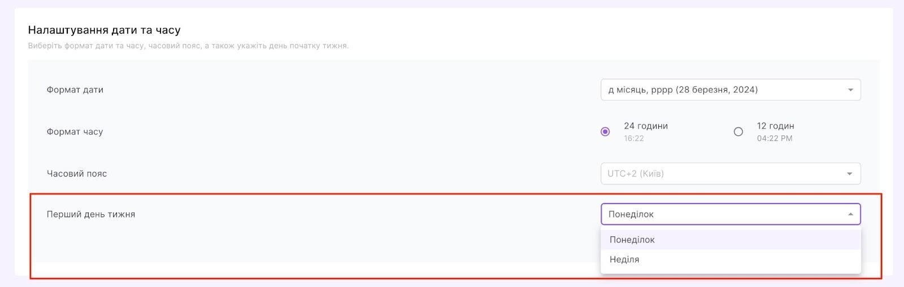This screenshot has height=287, width=904.
Task: Open the UTC+2 (Київ) time zone dropdown
Action: 723,174
